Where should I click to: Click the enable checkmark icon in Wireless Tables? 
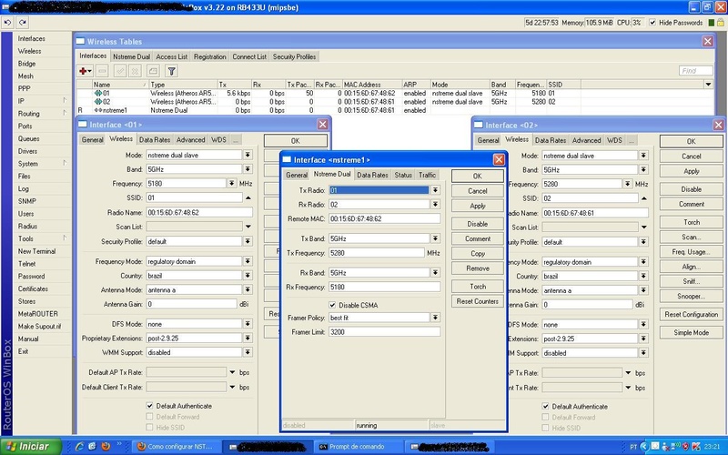(x=120, y=71)
